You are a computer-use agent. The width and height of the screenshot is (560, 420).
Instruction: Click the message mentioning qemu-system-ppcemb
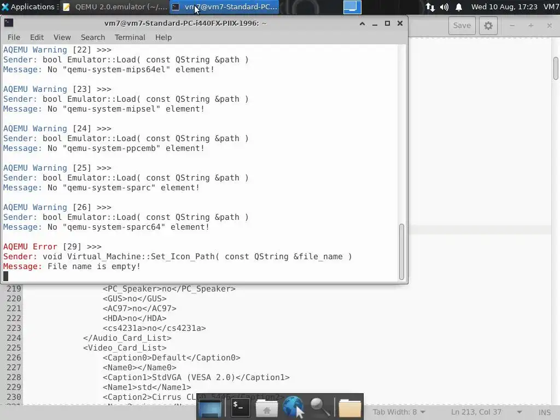103,148
